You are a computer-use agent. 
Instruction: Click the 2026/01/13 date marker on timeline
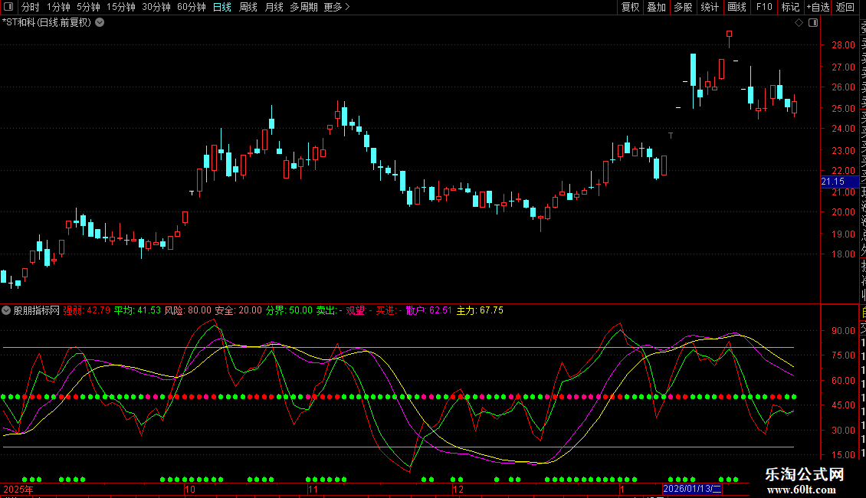(x=692, y=489)
